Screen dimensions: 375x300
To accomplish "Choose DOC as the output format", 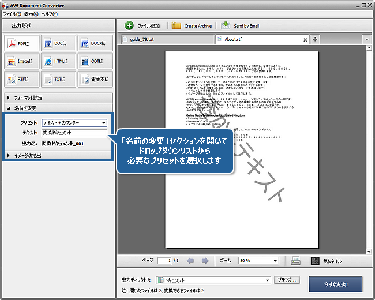I will coord(57,43).
